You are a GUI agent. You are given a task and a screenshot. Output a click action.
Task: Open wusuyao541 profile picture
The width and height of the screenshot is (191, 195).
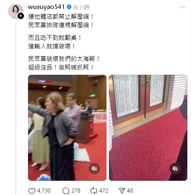(x=16, y=11)
